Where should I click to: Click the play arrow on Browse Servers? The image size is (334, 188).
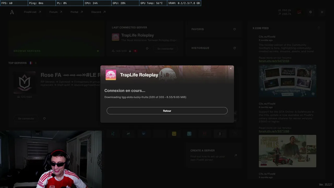click(98, 51)
